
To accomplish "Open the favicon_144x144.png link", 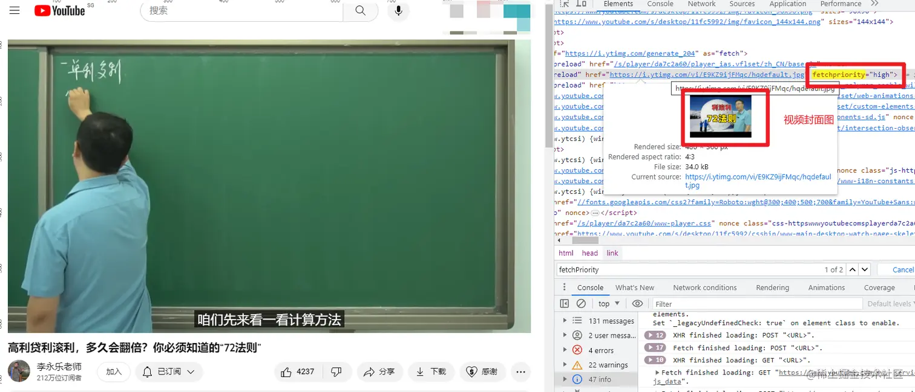I will point(687,21).
